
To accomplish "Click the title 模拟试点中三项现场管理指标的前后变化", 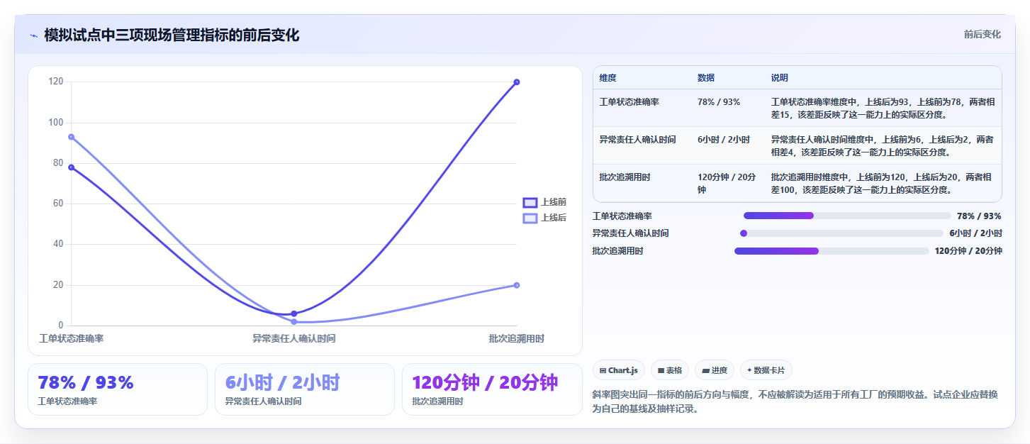I will (x=172, y=35).
